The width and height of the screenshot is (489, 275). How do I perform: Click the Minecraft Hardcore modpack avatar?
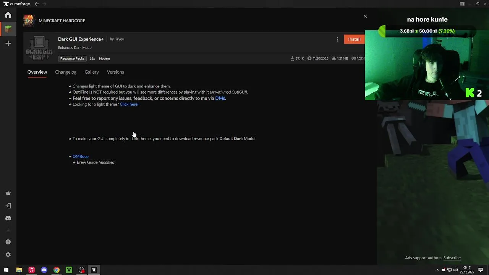[29, 20]
